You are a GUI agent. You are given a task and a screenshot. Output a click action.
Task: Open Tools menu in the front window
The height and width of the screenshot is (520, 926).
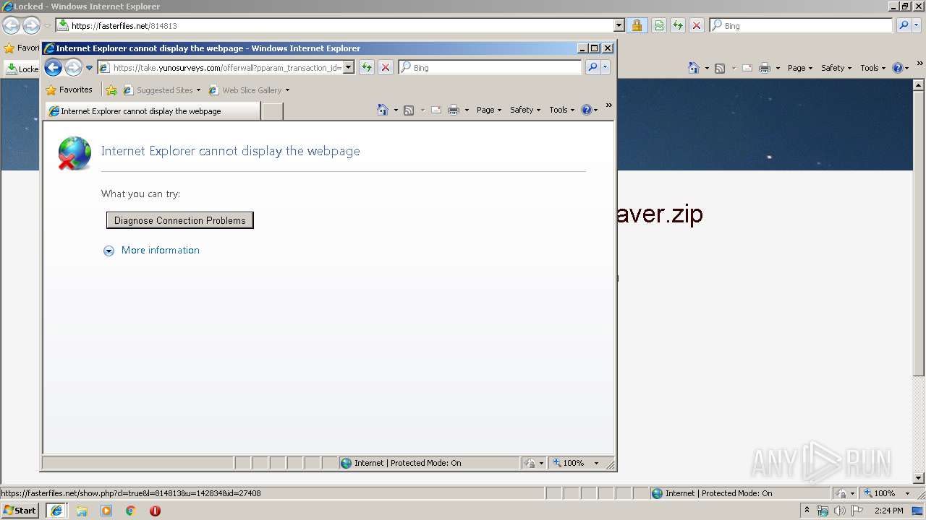561,110
